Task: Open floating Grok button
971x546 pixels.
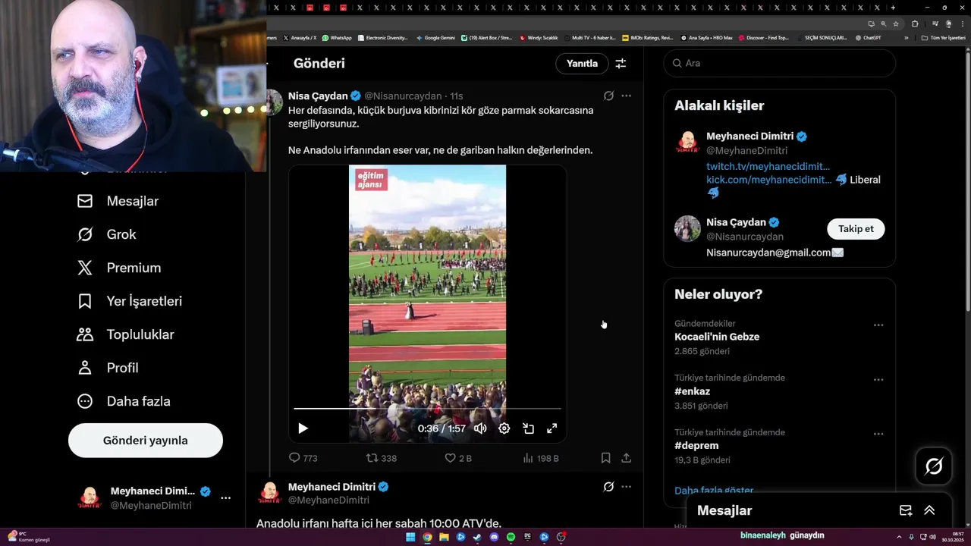Action: (934, 466)
